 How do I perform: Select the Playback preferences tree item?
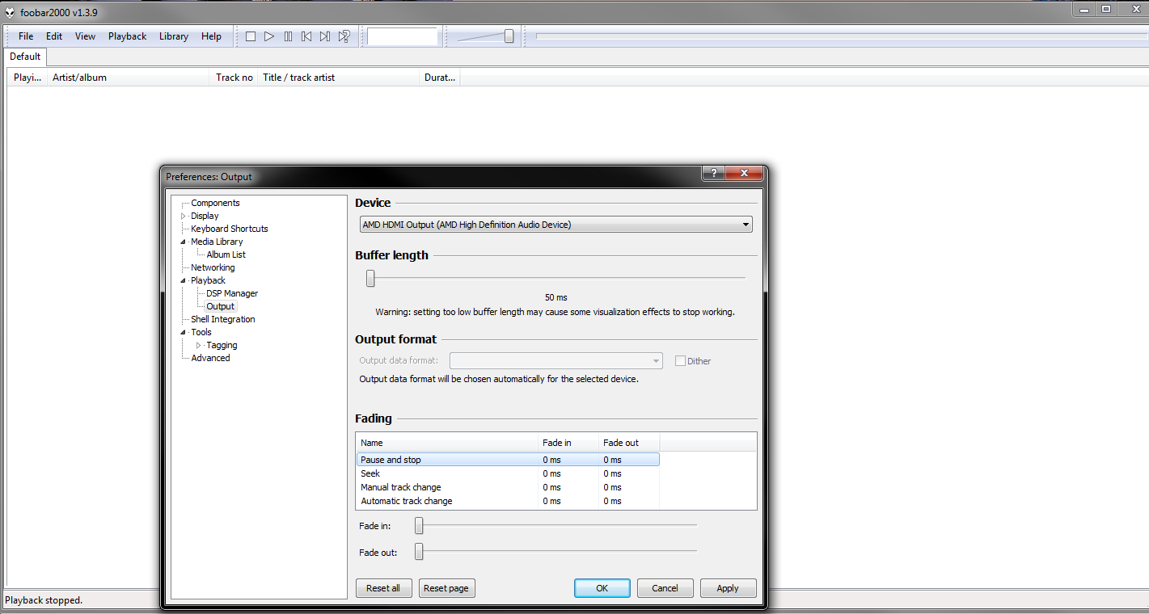[x=209, y=280]
